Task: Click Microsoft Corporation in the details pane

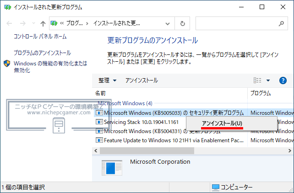Action: point(160,162)
